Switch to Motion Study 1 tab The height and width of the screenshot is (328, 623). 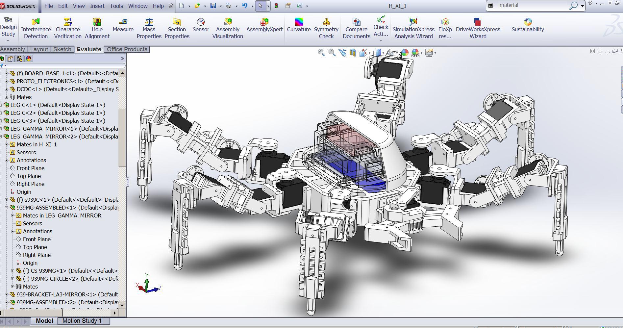(82, 321)
